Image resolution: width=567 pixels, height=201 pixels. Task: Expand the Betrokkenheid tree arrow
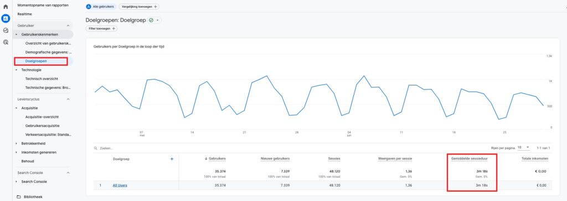(x=16, y=144)
